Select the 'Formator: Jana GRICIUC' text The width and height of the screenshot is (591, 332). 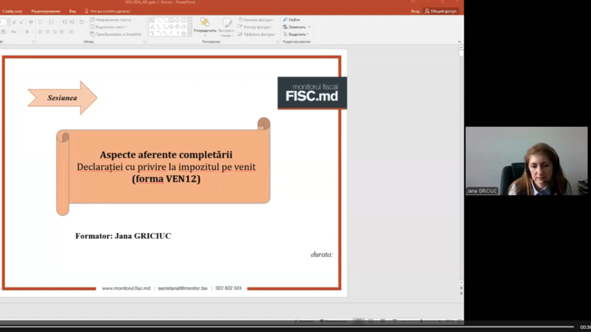123,236
